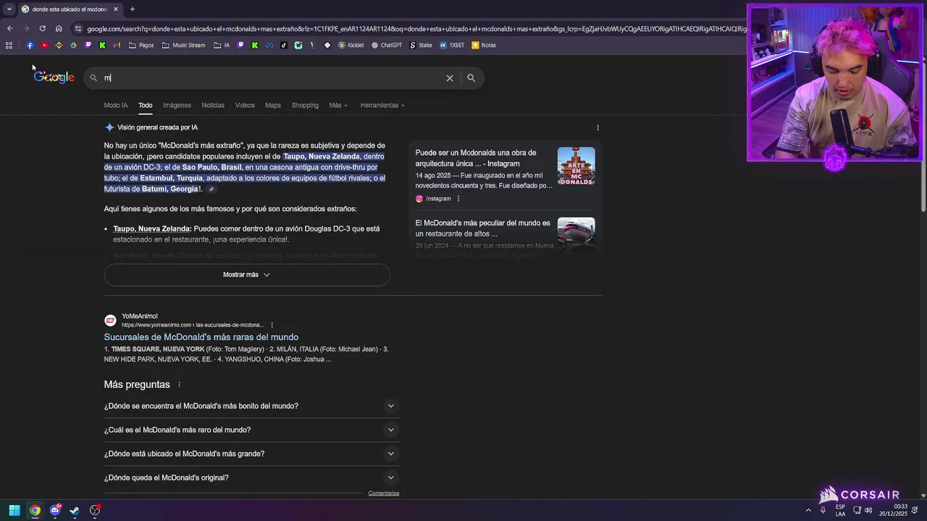Screen dimensions: 927x521
Task: Switch to Modo IA tab
Action: [x=116, y=105]
